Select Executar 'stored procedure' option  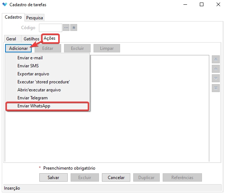click(43, 82)
